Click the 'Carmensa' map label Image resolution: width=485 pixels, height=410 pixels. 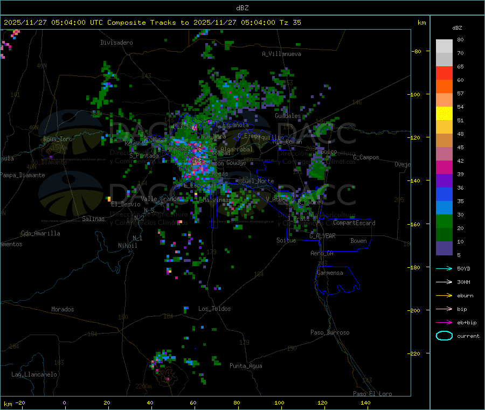point(330,273)
